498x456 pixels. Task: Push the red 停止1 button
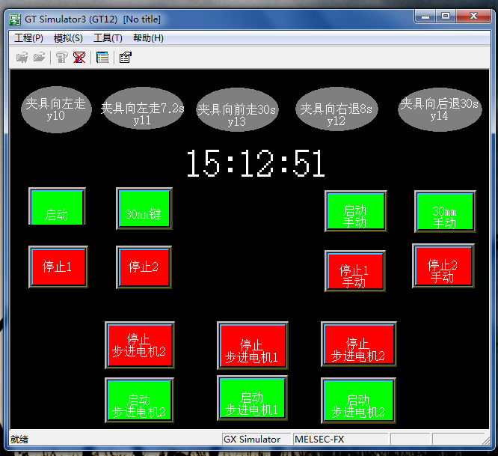[58, 267]
